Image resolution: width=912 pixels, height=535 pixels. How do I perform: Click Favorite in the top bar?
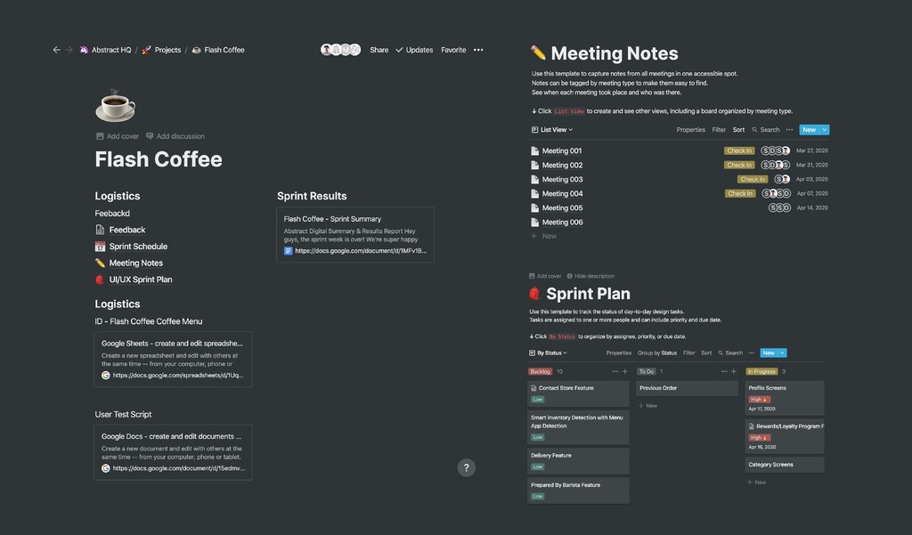coord(453,50)
